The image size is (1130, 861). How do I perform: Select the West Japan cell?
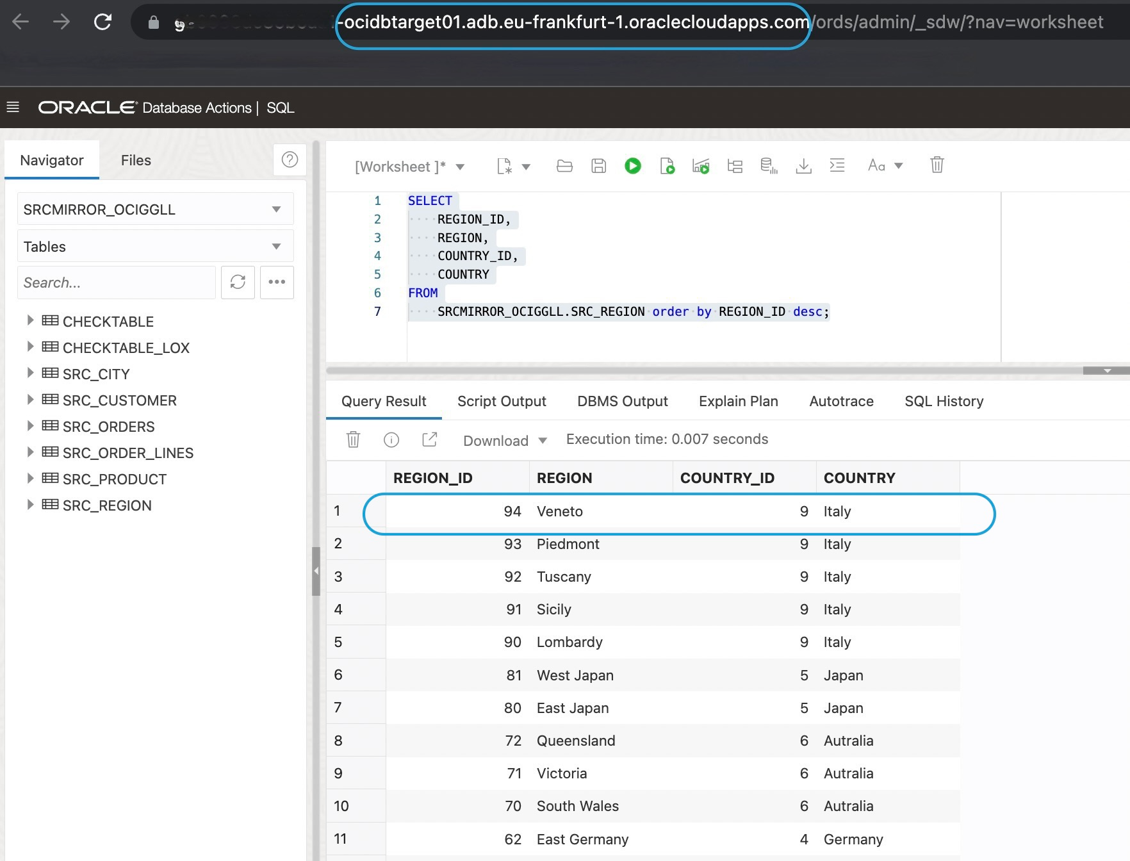[x=601, y=675]
